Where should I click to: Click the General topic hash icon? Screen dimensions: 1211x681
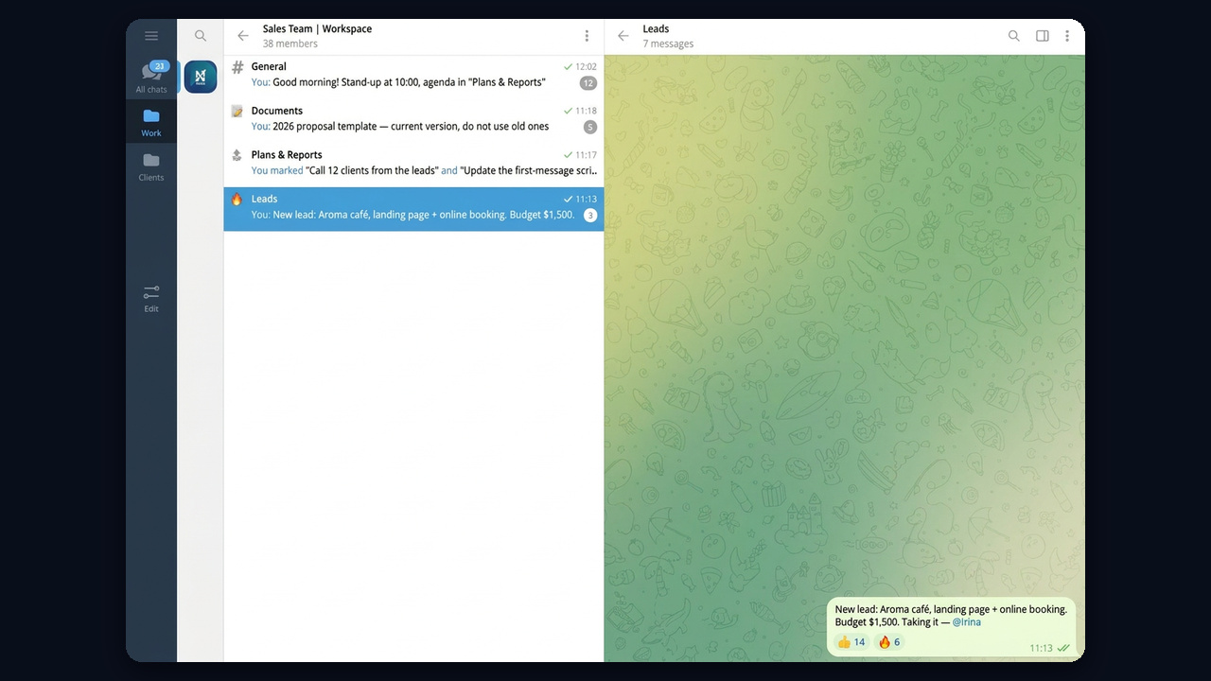[x=237, y=67]
